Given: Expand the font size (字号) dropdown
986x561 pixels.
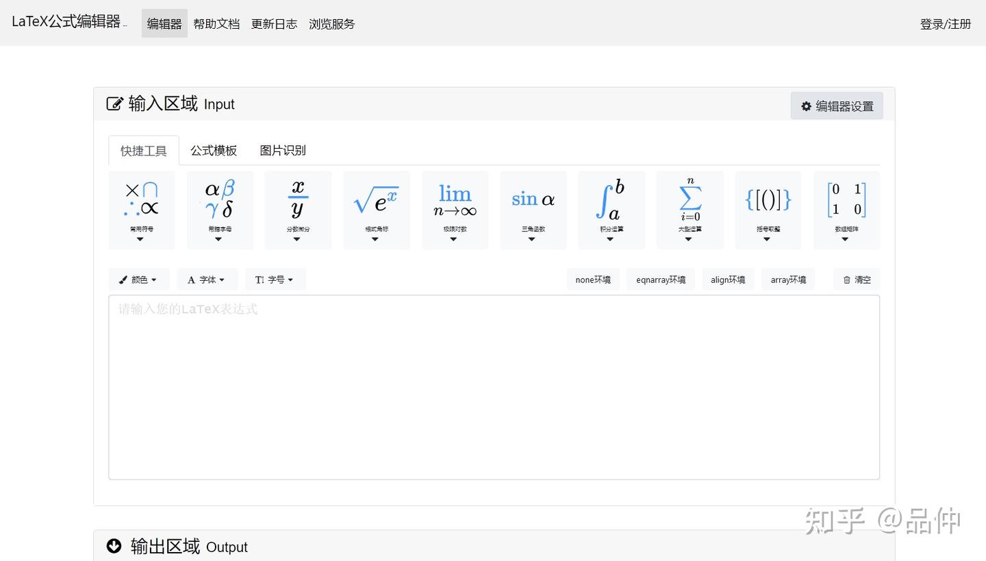Looking at the screenshot, I should (x=275, y=279).
